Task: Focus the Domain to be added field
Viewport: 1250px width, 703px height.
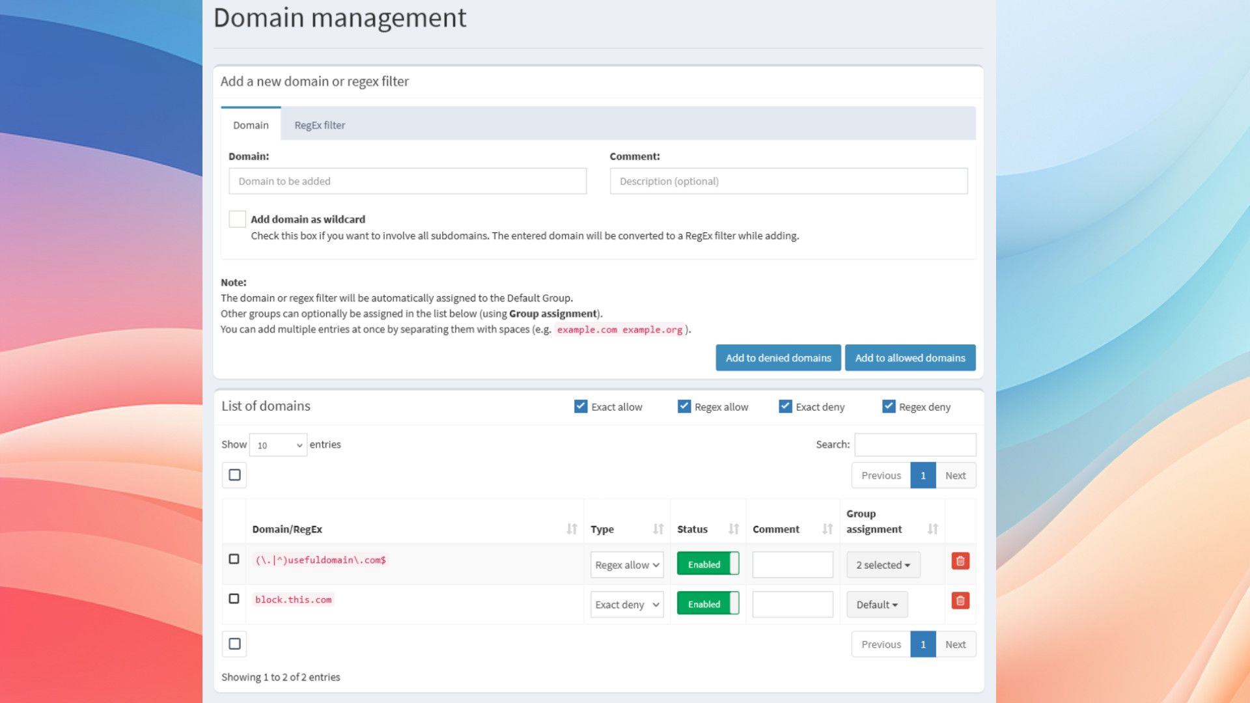Action: [x=408, y=181]
